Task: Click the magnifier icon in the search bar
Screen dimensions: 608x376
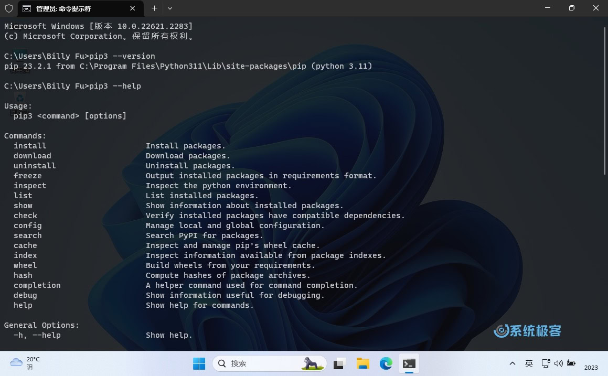Action: pyautogui.click(x=222, y=363)
